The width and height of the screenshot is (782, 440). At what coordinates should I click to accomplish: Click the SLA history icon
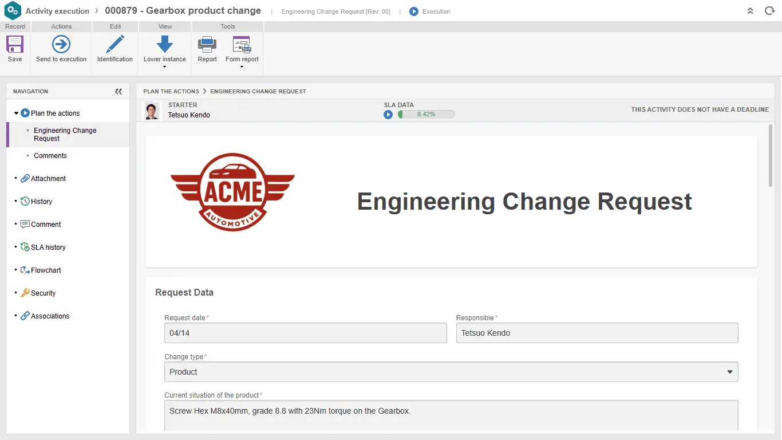click(25, 247)
